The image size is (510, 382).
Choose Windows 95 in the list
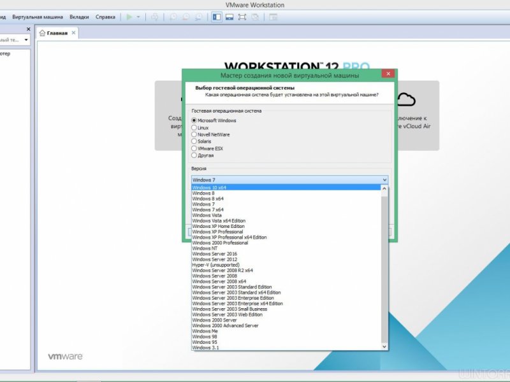click(x=286, y=342)
